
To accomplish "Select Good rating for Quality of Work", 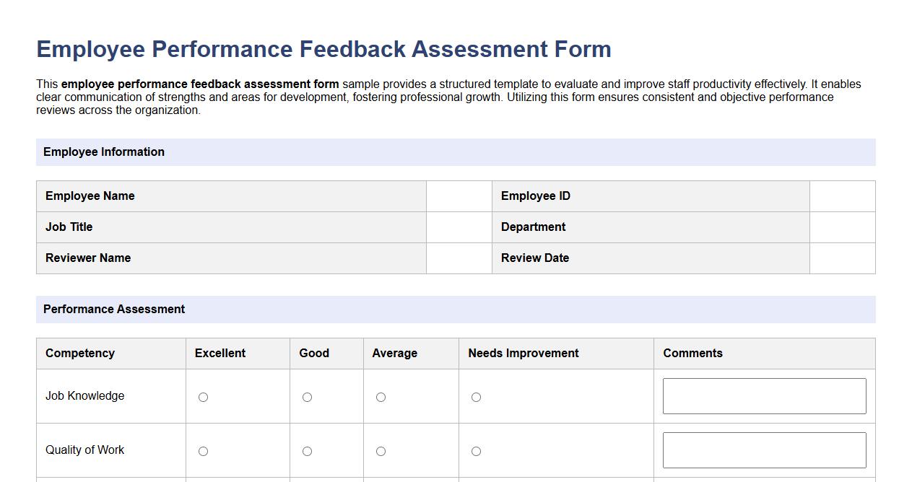I will pos(307,450).
